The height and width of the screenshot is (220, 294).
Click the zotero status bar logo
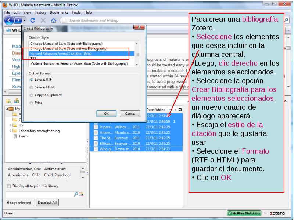click(277, 213)
